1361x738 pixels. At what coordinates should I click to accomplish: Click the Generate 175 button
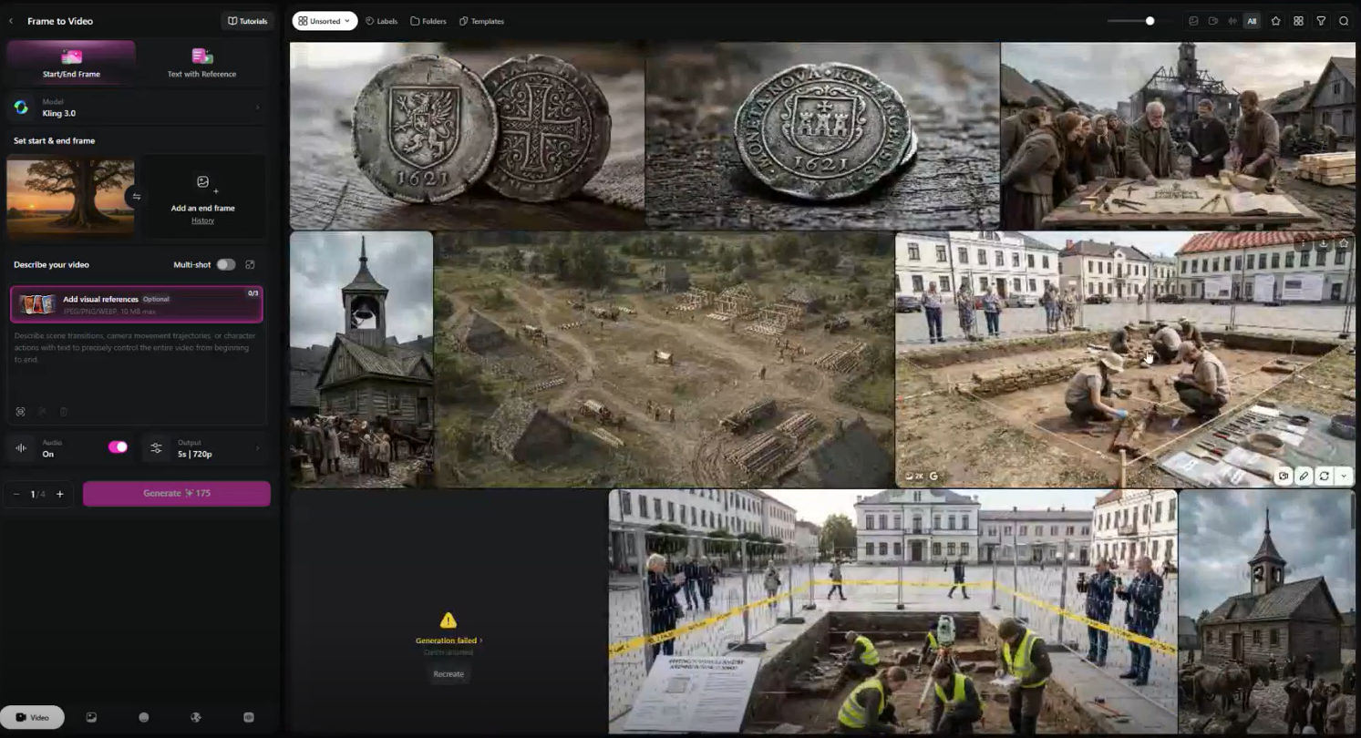pyautogui.click(x=177, y=493)
